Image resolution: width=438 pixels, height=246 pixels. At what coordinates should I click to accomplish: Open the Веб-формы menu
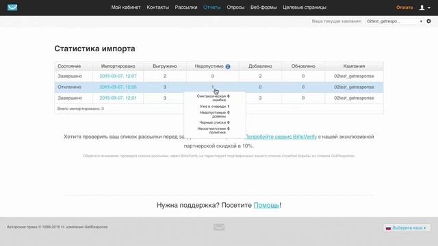[x=263, y=8]
